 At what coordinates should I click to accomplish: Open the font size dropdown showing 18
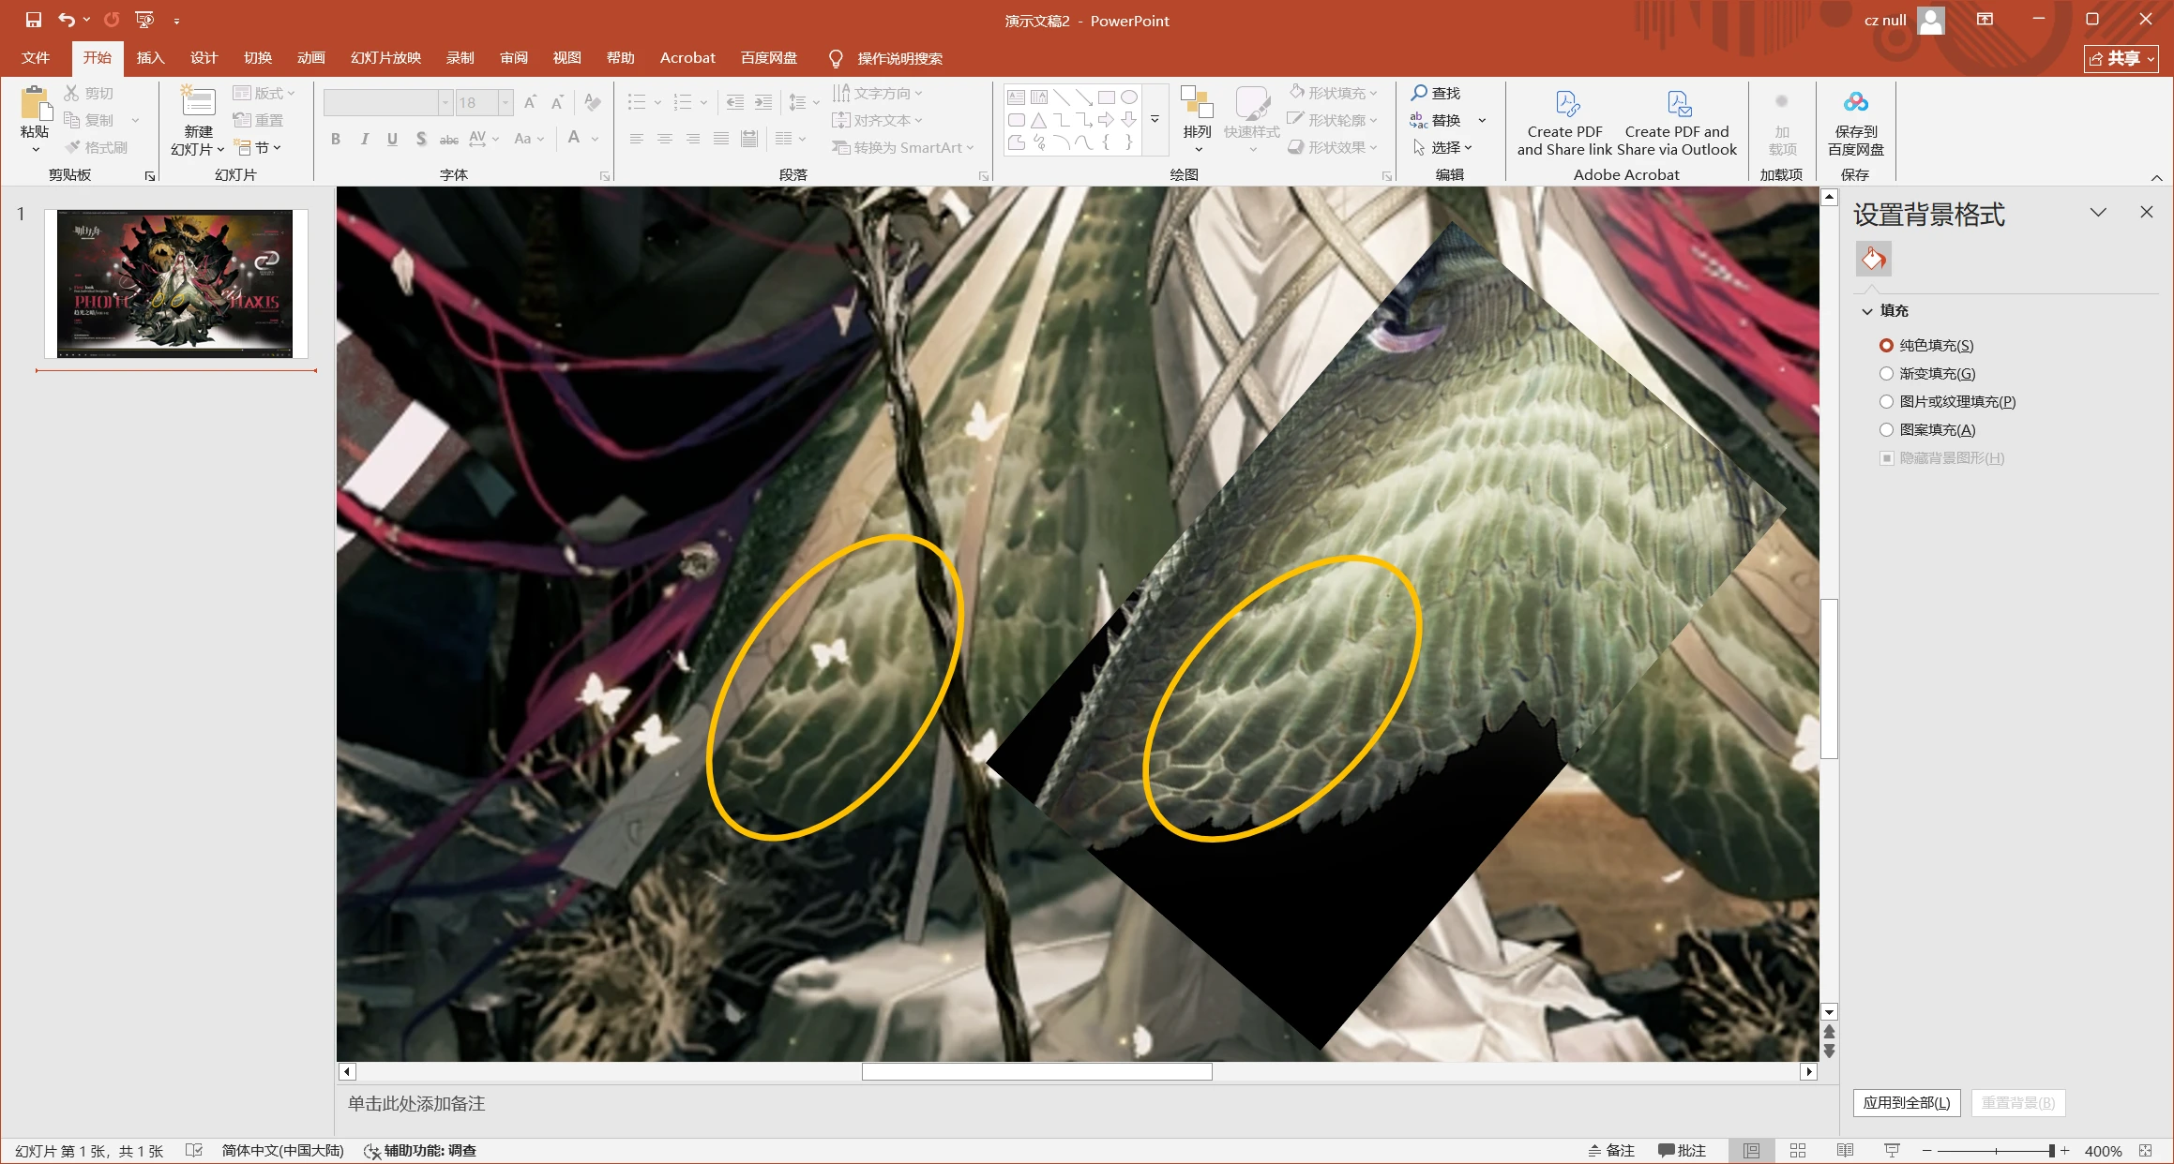(506, 102)
